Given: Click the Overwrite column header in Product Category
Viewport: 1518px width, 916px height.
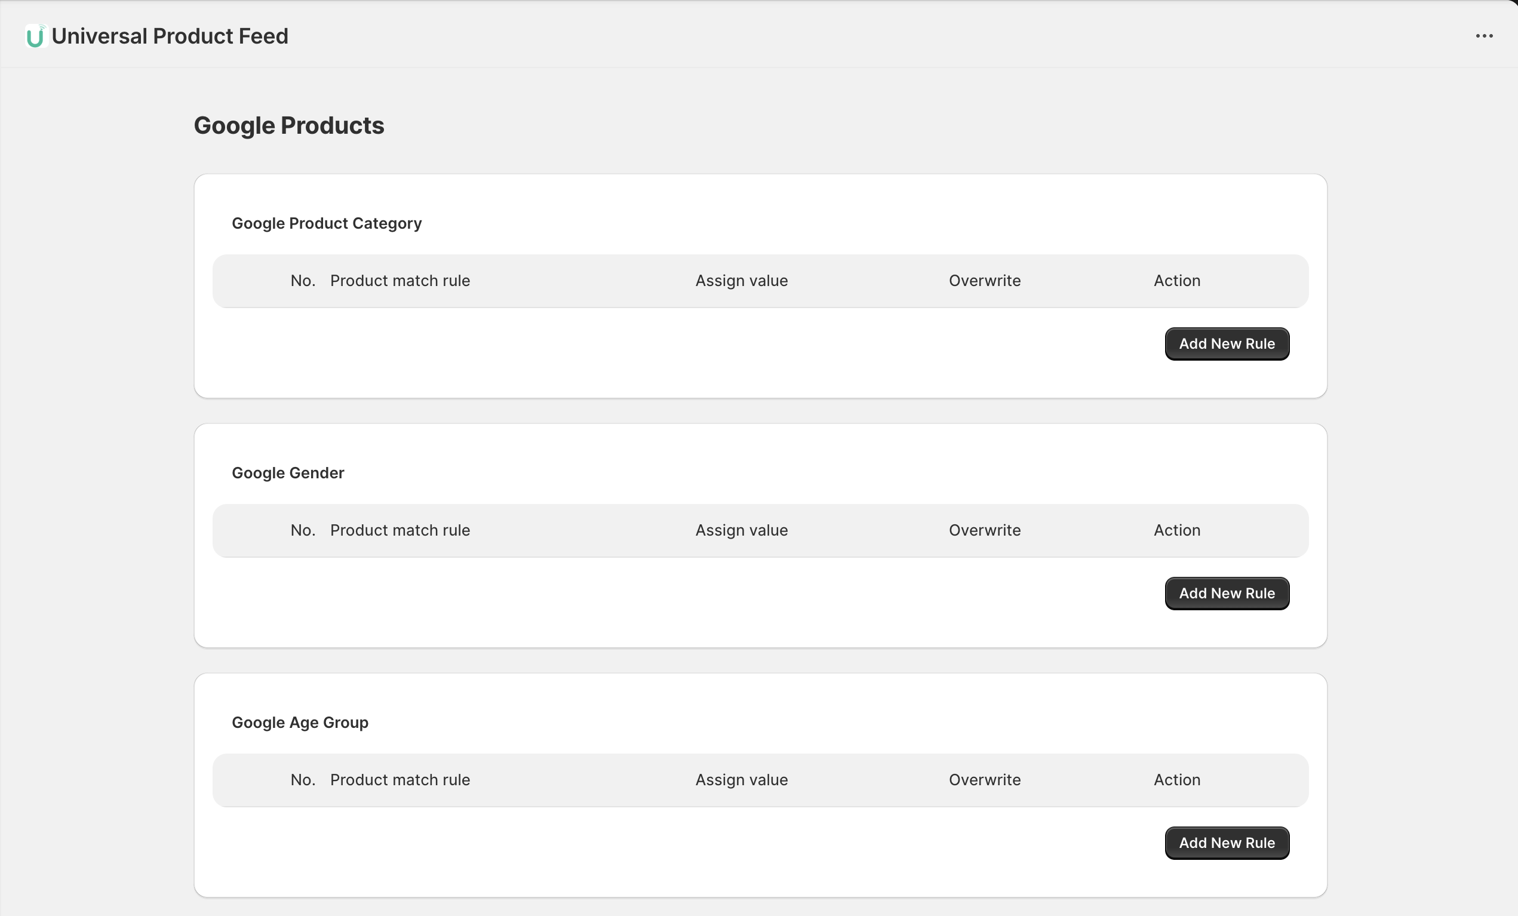Looking at the screenshot, I should point(985,280).
